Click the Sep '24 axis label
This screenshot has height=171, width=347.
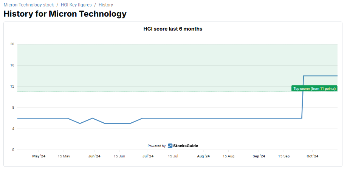click(259, 156)
